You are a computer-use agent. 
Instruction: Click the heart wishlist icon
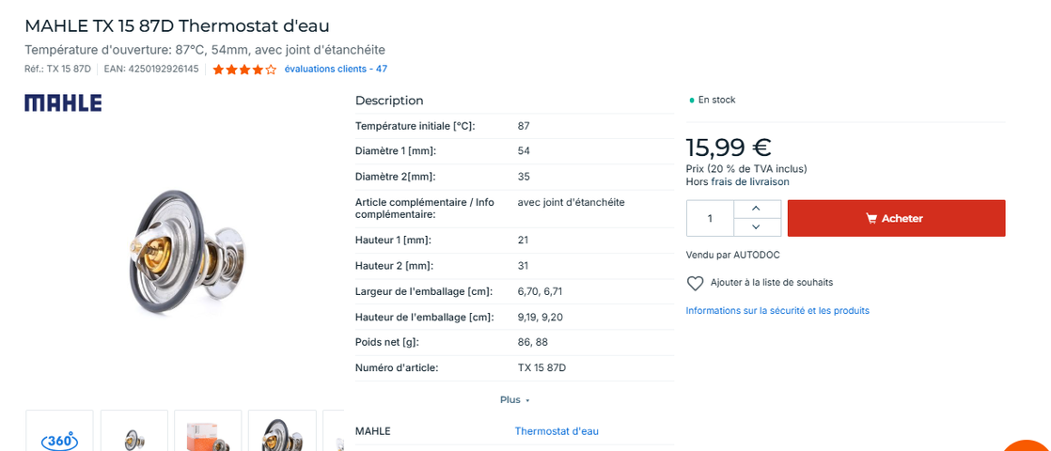tap(695, 283)
